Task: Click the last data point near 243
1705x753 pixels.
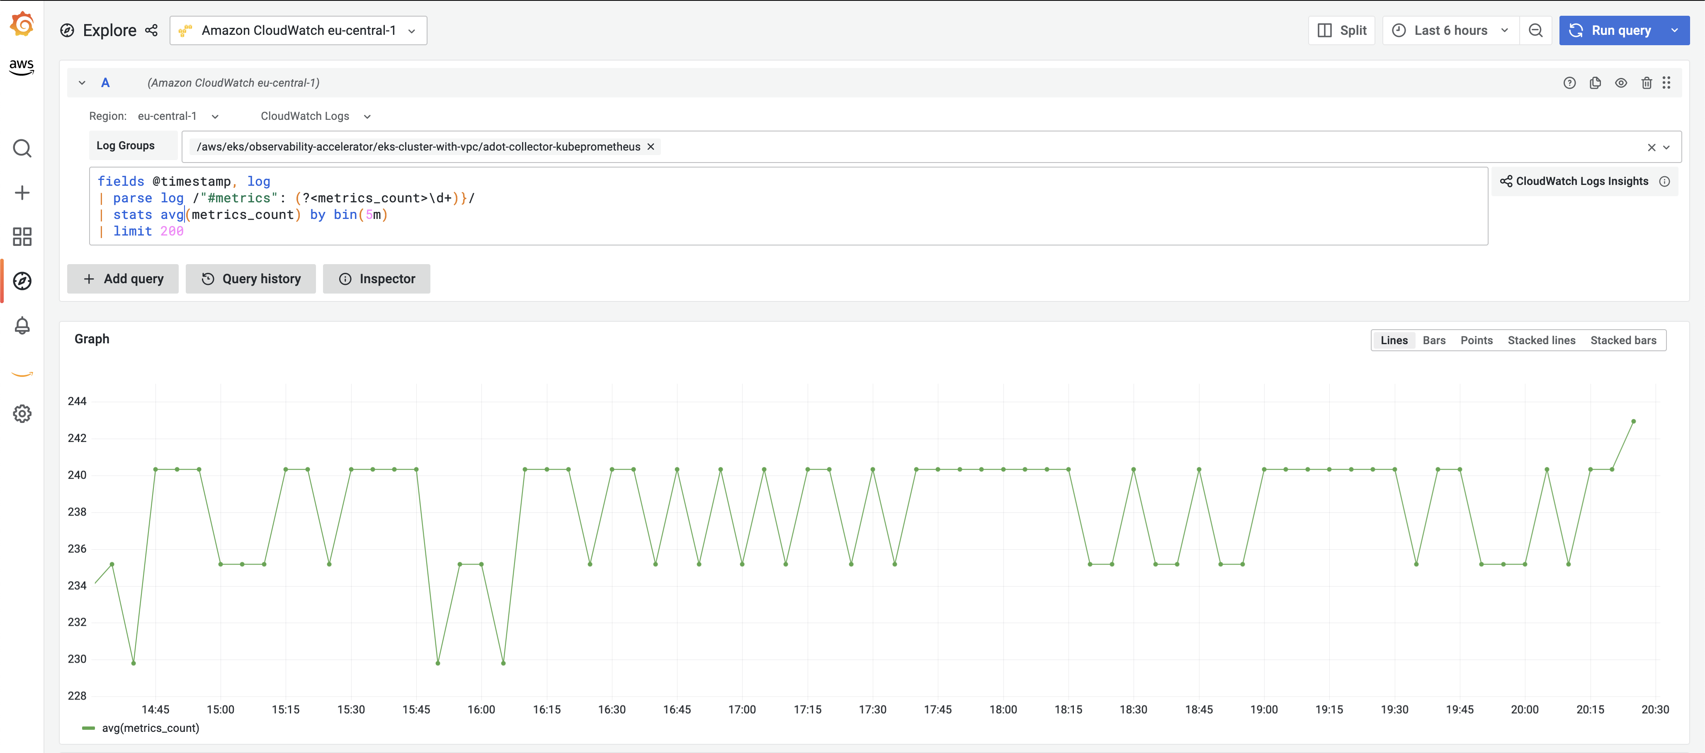Action: (1634, 421)
